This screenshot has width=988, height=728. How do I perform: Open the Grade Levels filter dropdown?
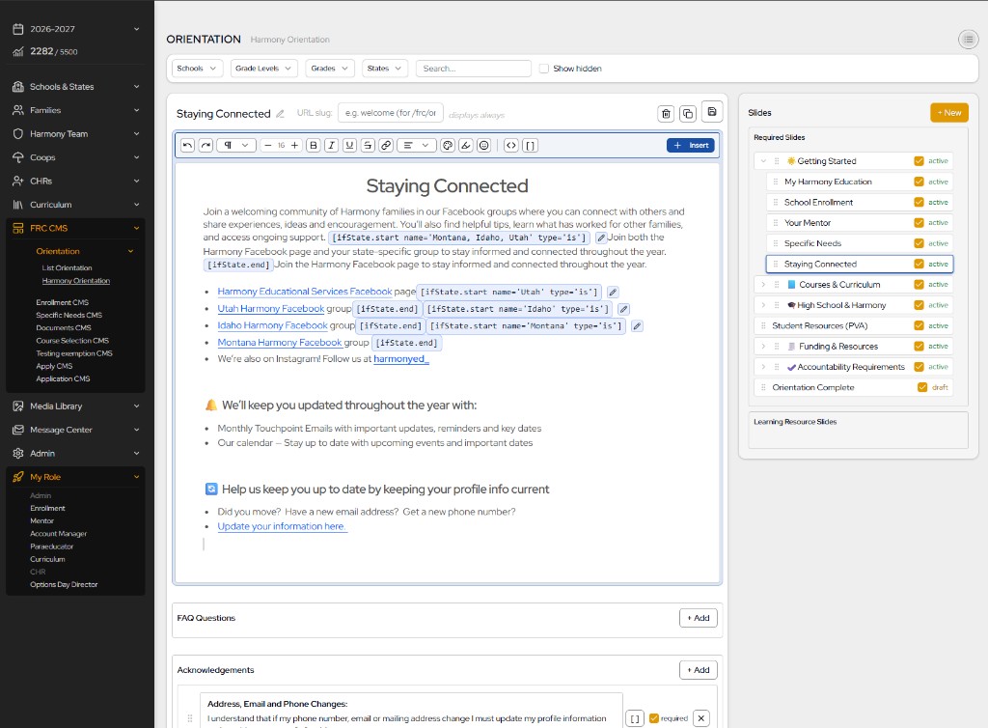263,69
